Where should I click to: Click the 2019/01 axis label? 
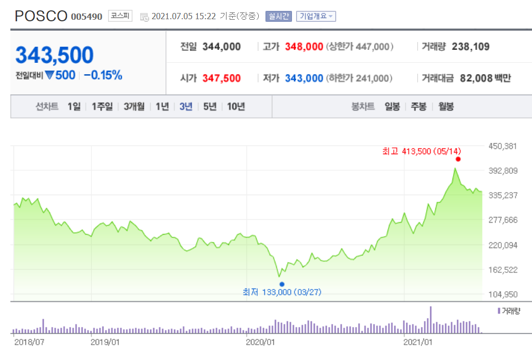[x=105, y=342]
